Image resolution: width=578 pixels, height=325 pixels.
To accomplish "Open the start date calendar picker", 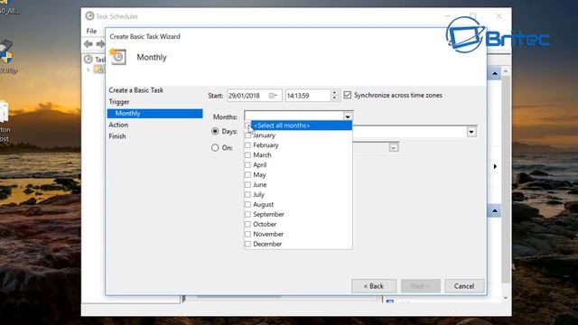I will [273, 96].
